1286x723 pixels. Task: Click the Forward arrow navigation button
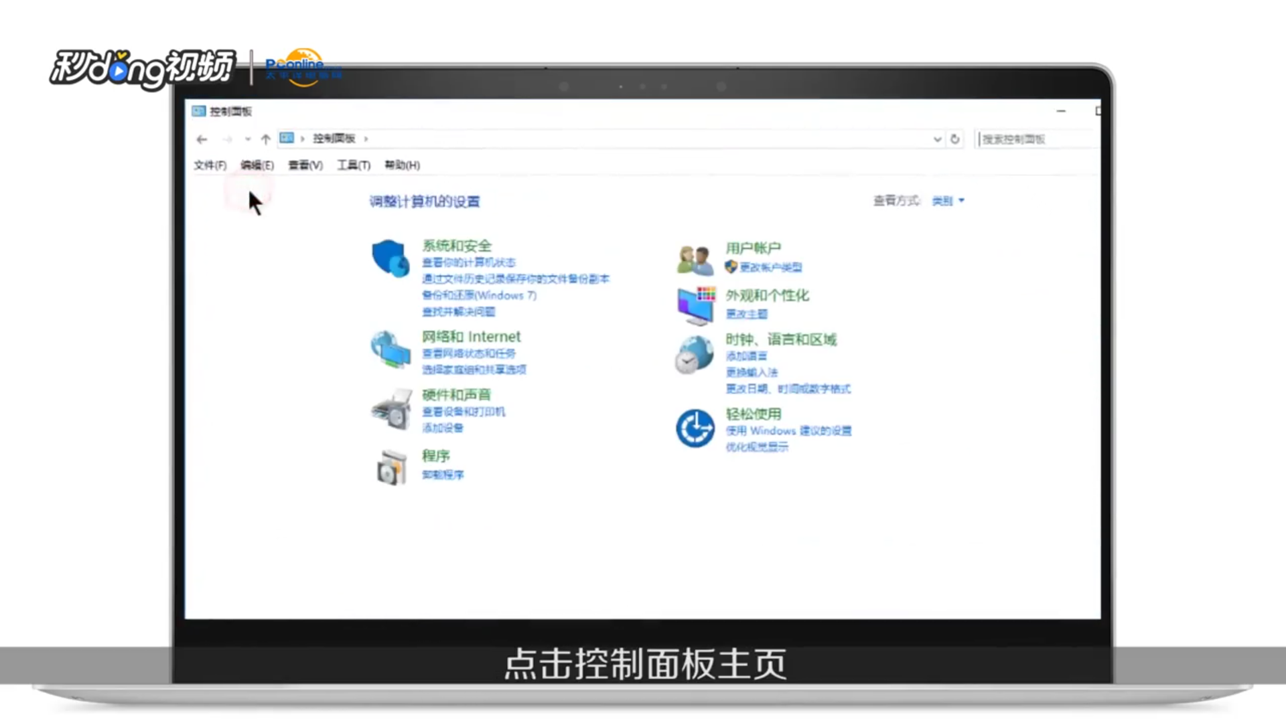point(227,139)
